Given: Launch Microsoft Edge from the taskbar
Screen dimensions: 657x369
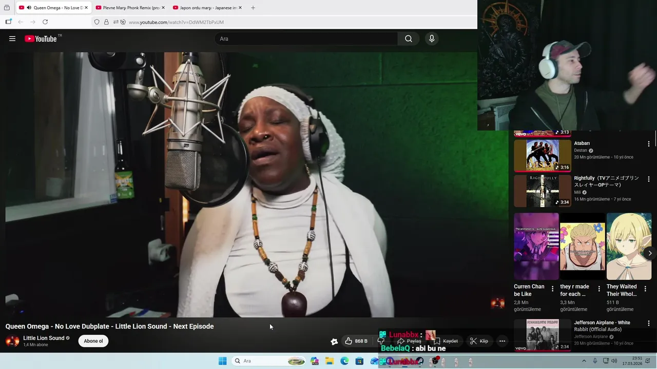Looking at the screenshot, I should [344, 361].
